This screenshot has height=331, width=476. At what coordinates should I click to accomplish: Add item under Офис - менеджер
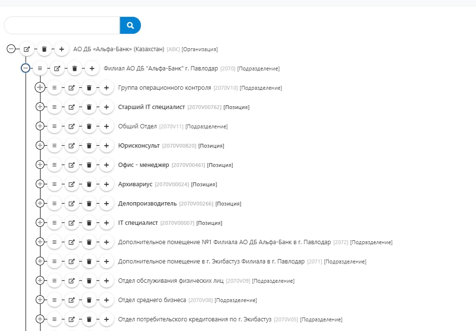(x=107, y=165)
